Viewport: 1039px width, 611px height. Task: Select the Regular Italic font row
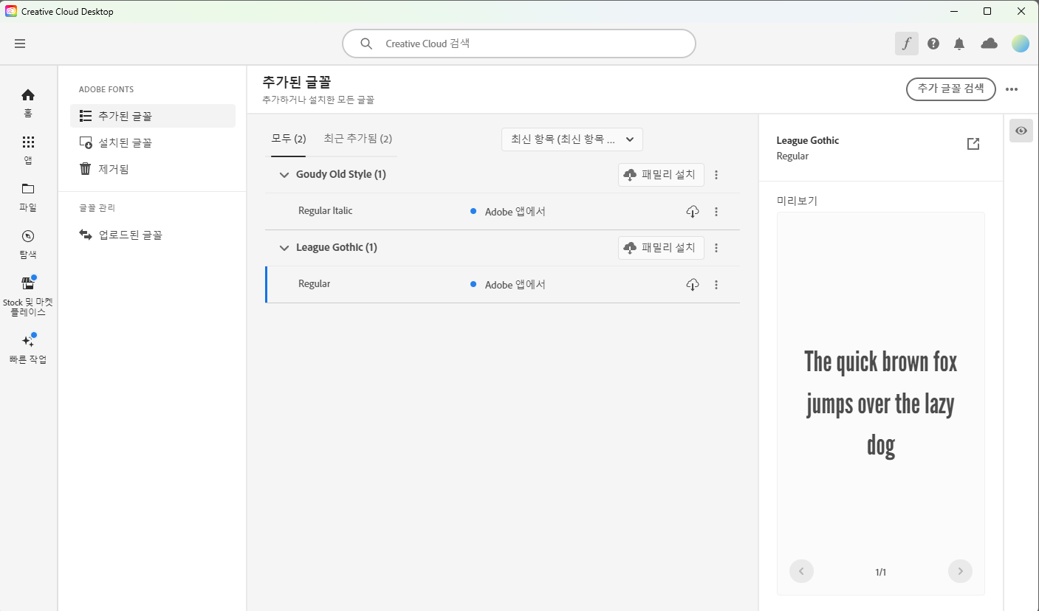pos(502,212)
